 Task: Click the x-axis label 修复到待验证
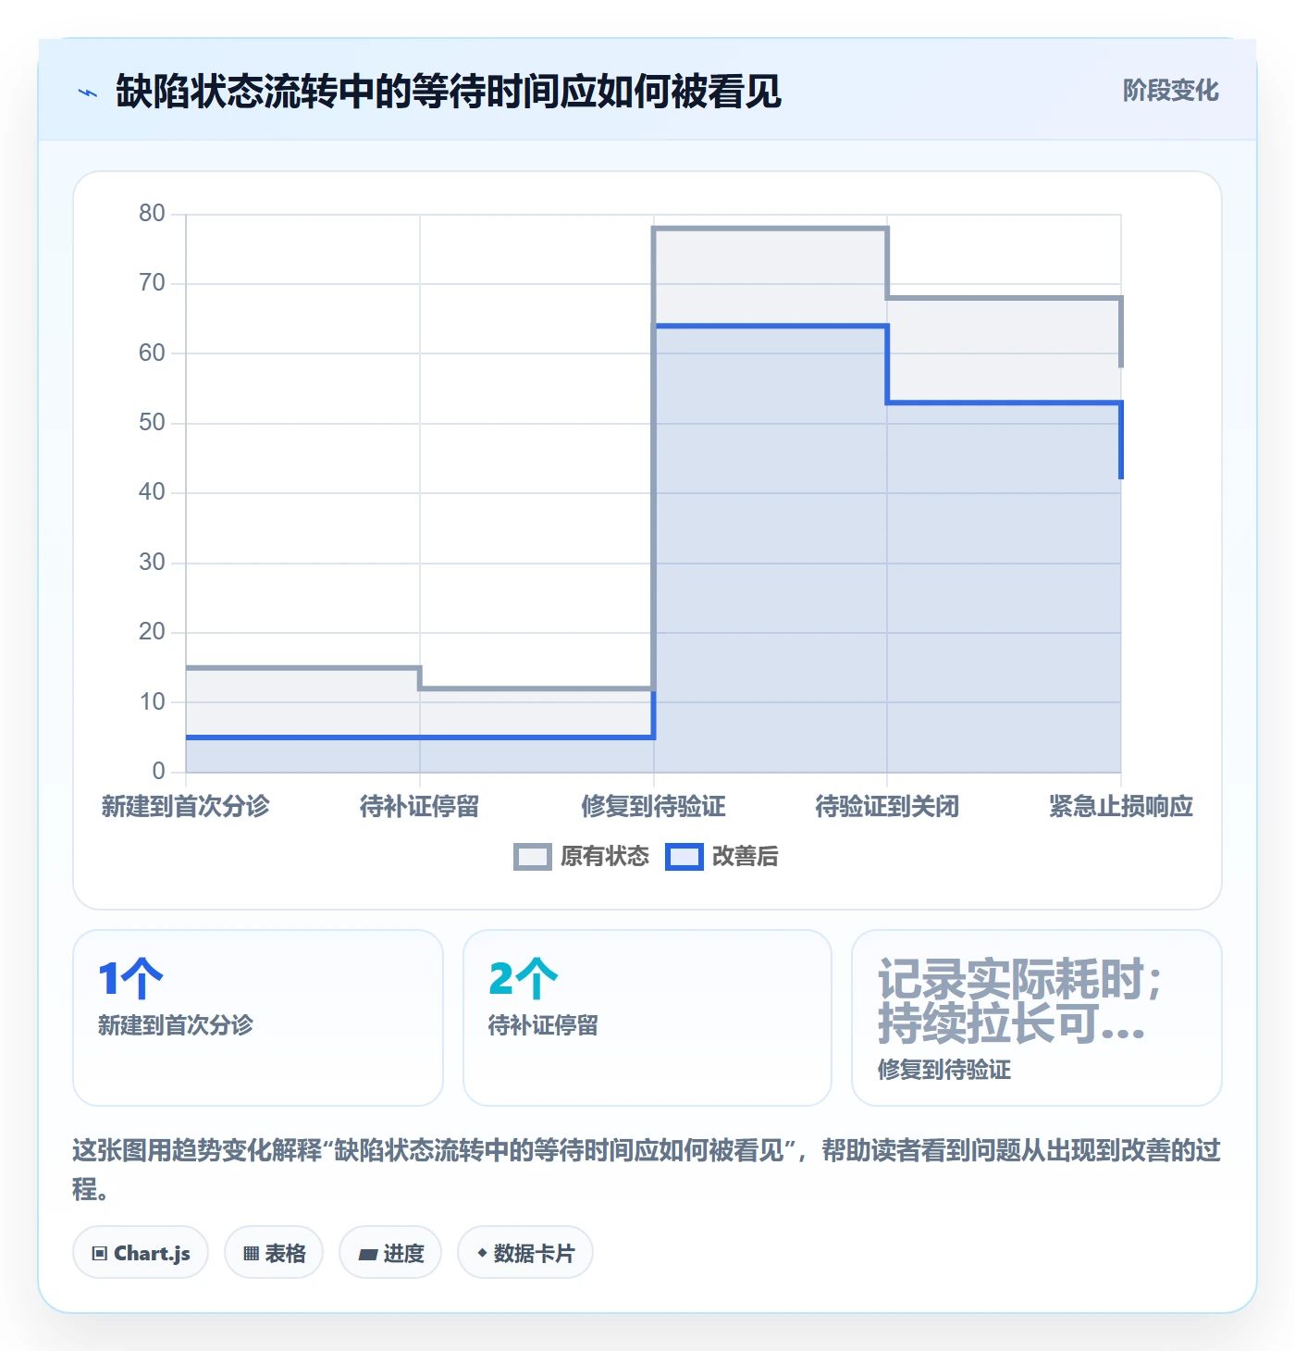point(654,807)
